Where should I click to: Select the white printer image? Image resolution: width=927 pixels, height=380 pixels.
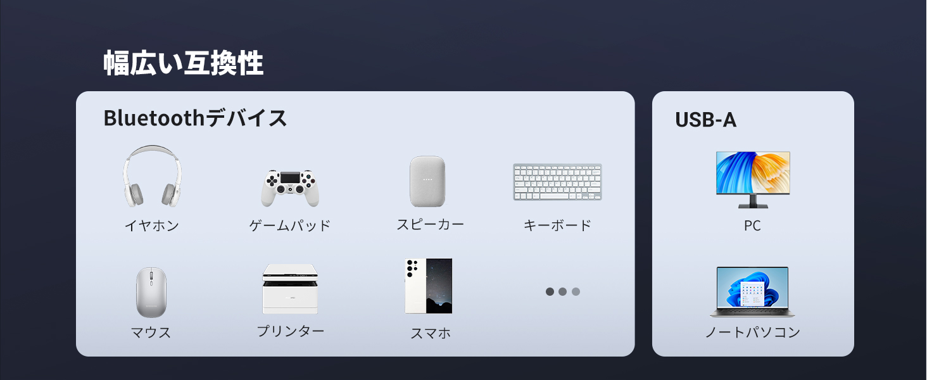(x=290, y=289)
